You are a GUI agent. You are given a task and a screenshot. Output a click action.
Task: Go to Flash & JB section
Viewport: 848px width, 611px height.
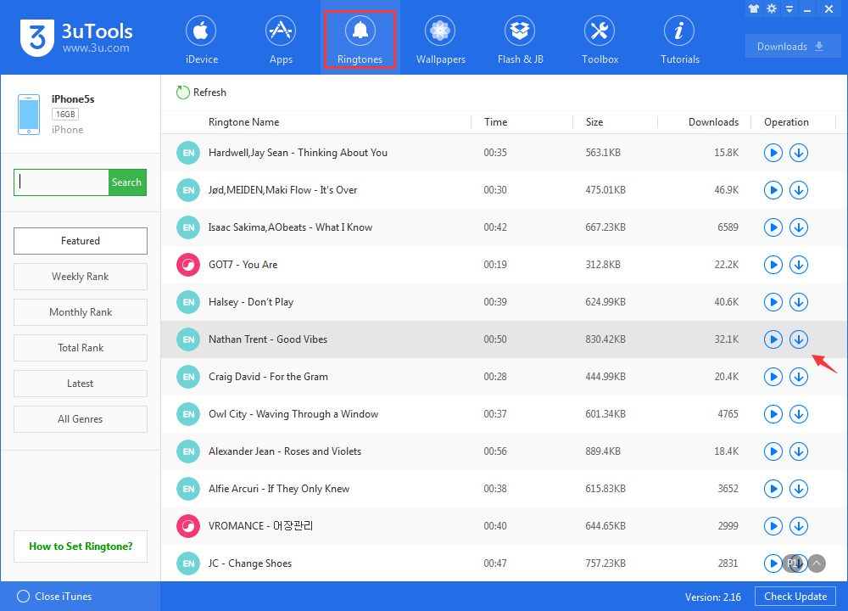coord(521,40)
